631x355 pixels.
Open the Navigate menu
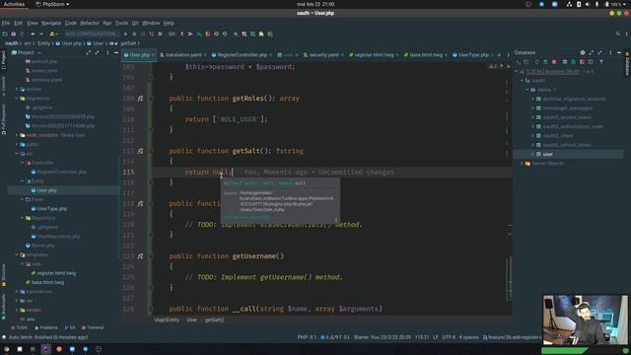(x=51, y=23)
